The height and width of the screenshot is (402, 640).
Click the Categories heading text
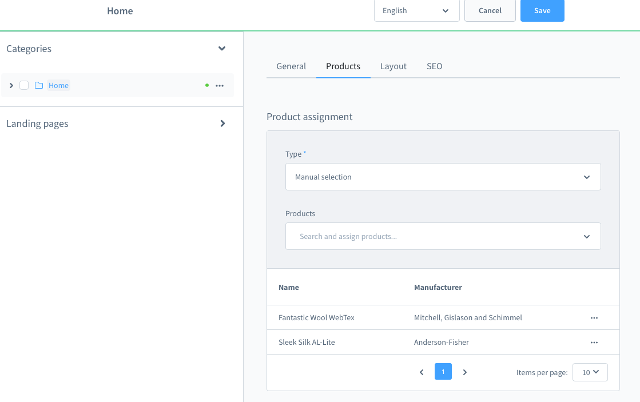click(x=29, y=49)
